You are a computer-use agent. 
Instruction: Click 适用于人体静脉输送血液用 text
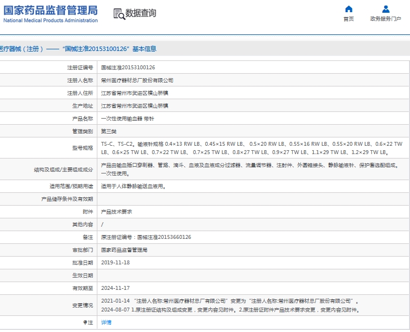pos(133,186)
